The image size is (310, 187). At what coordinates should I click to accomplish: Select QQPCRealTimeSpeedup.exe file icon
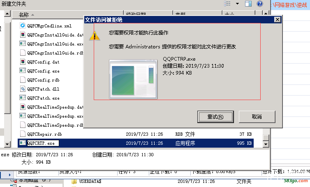pos(23,116)
